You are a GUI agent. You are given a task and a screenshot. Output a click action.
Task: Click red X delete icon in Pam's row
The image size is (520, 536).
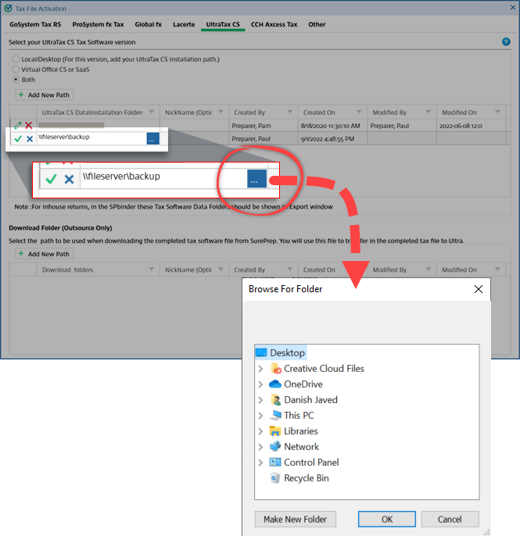(29, 125)
